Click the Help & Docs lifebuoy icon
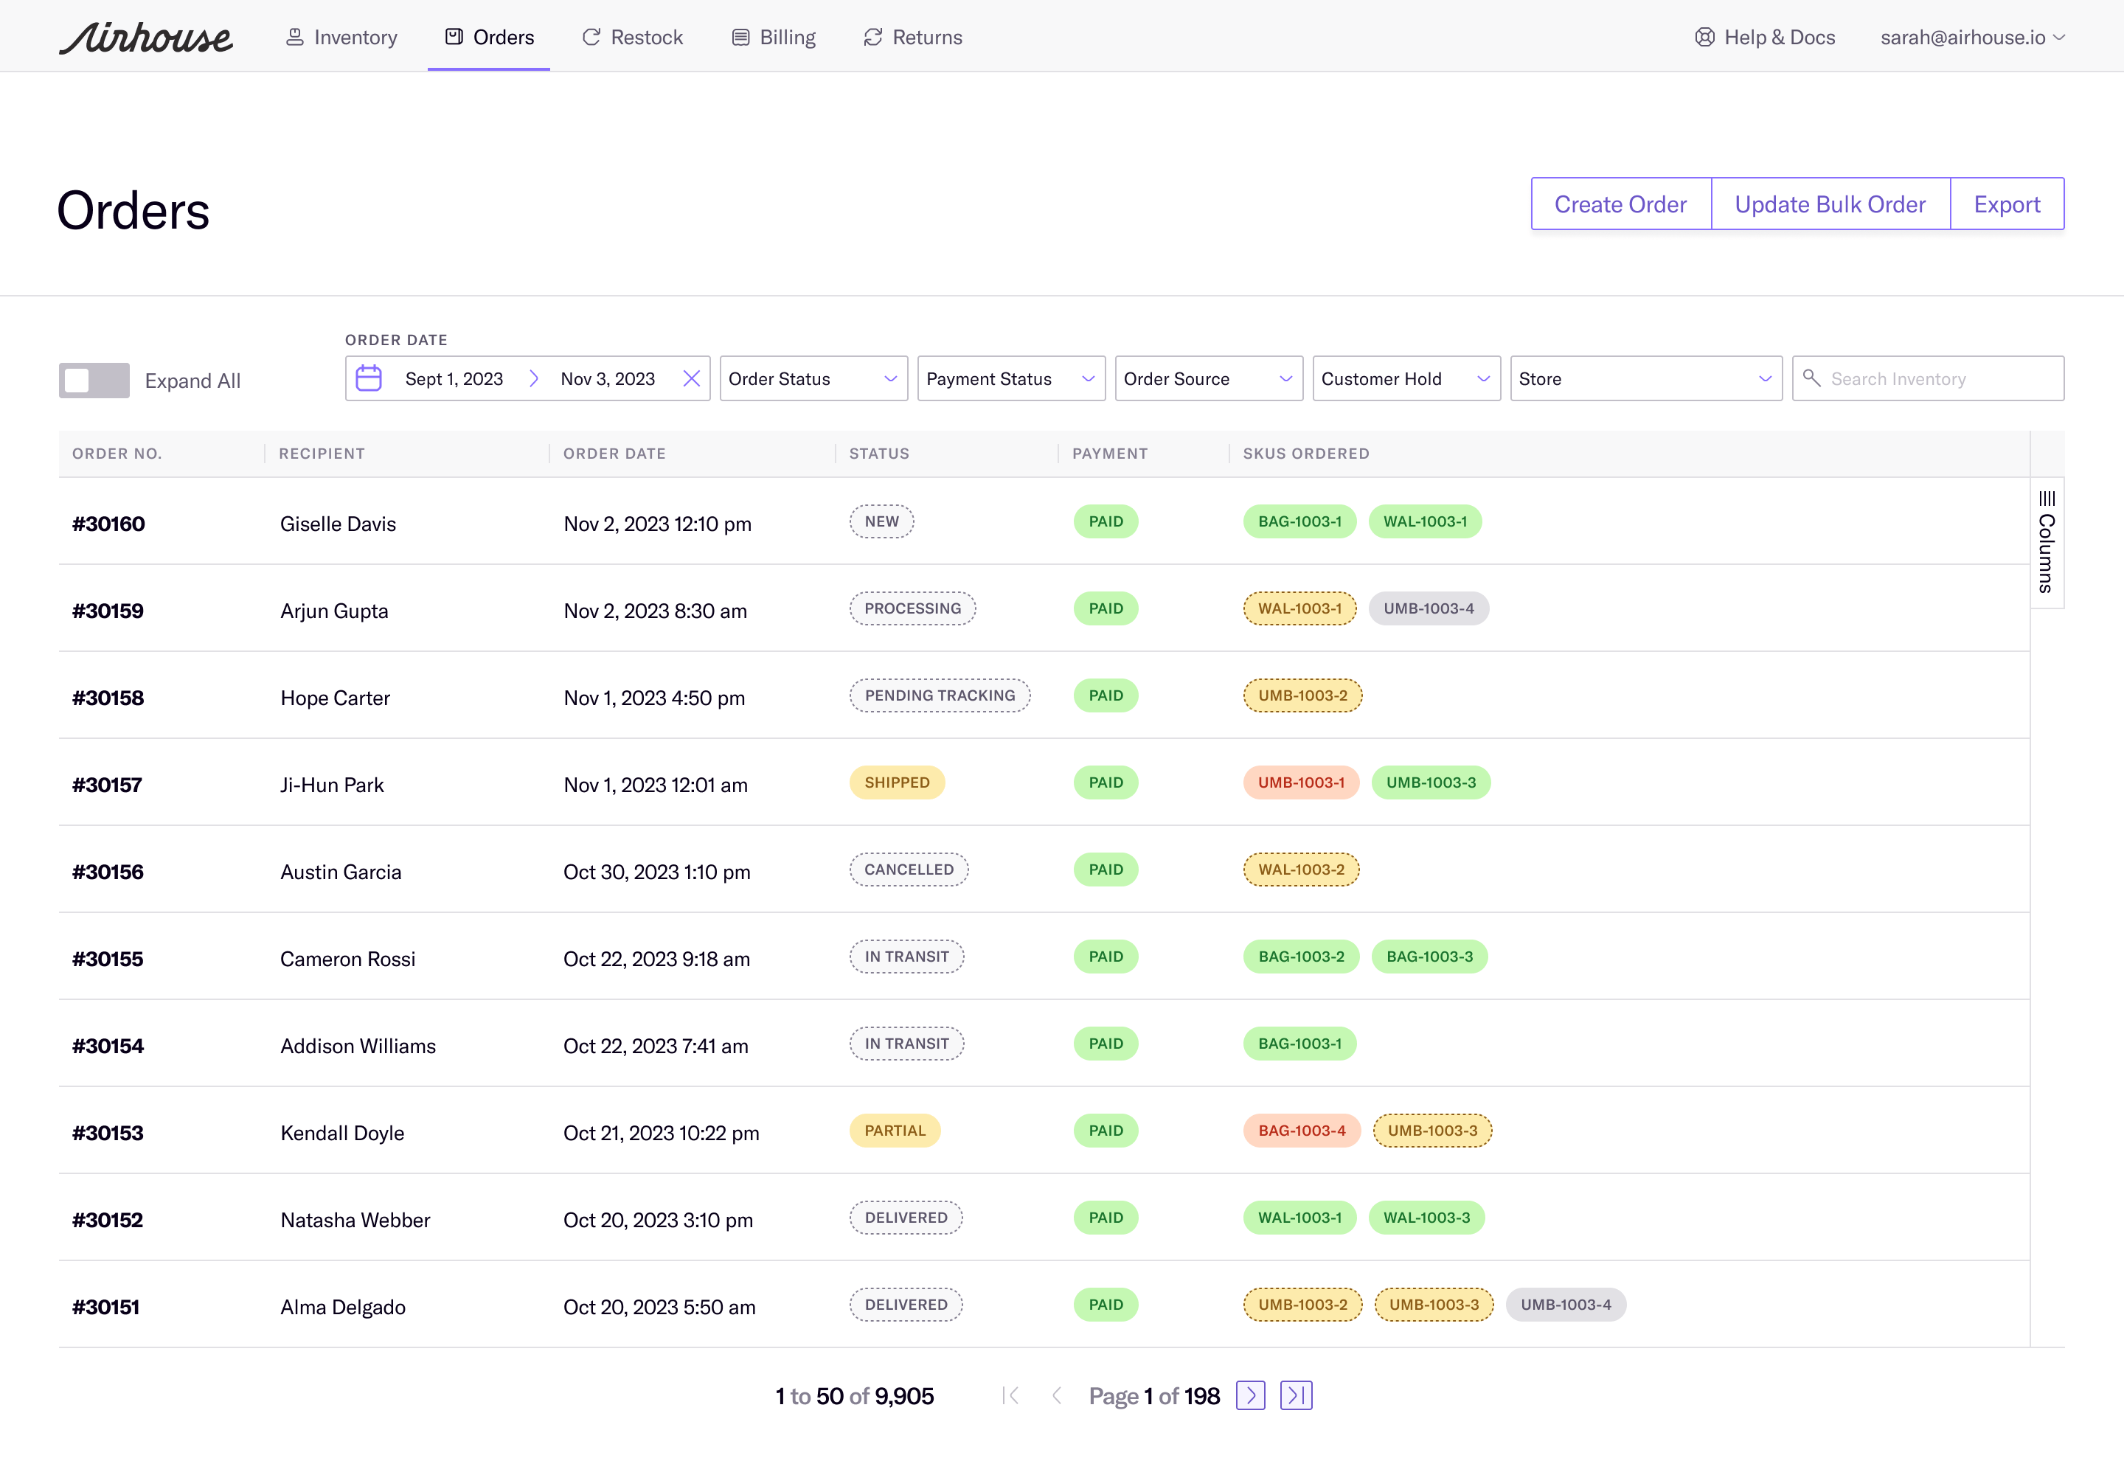 pyautogui.click(x=1704, y=37)
